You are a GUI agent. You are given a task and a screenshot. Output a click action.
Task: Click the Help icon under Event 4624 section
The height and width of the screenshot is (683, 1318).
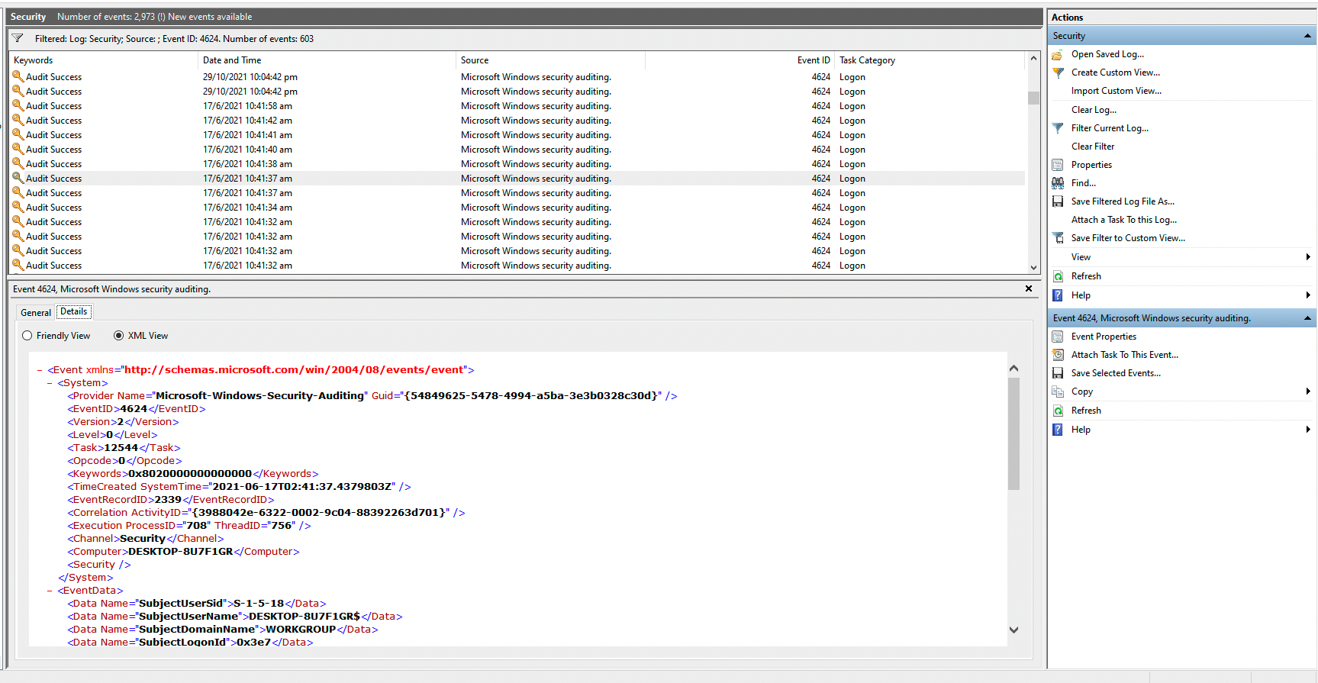pos(1058,430)
